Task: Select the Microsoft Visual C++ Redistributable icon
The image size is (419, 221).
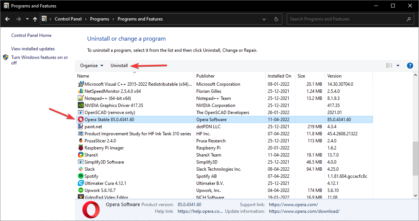Action: point(81,84)
